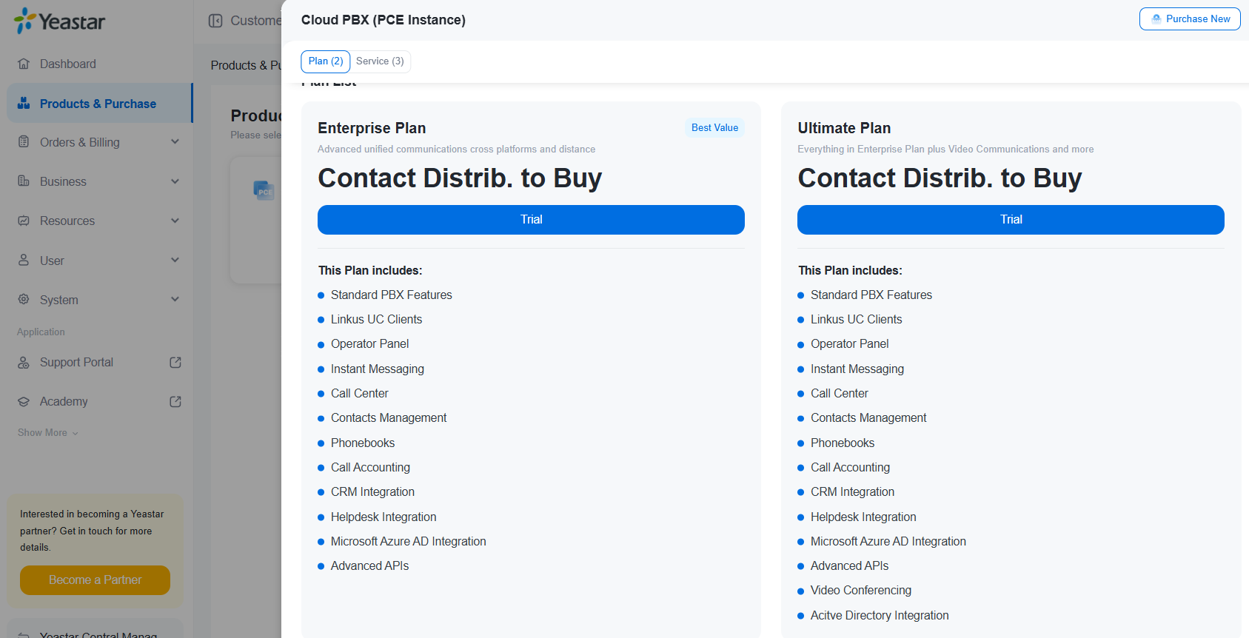The width and height of the screenshot is (1249, 638).
Task: Click Ultimate Plan's Contact Distrib. to Buy
Action: (x=940, y=178)
